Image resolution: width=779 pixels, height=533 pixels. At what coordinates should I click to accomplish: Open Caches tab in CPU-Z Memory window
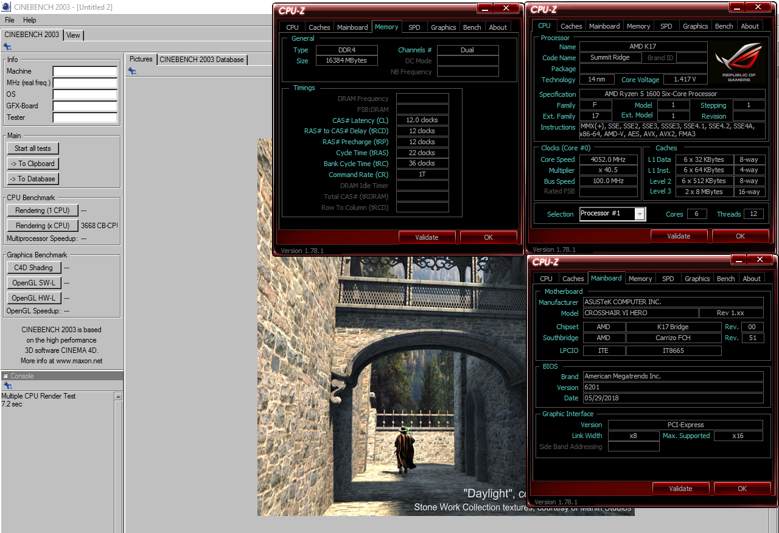[x=319, y=27]
